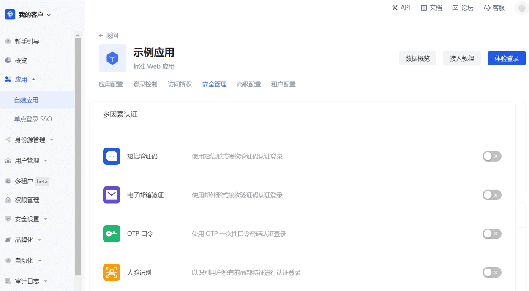Click the user avatar in top right
The height and width of the screenshot is (291, 529).
point(522,8)
